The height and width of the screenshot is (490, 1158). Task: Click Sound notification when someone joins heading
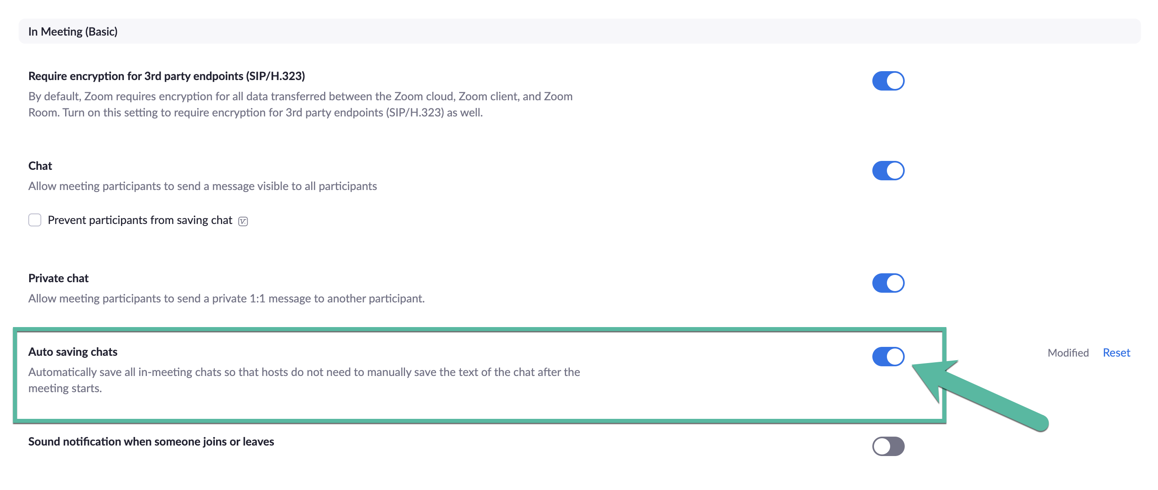coord(151,441)
